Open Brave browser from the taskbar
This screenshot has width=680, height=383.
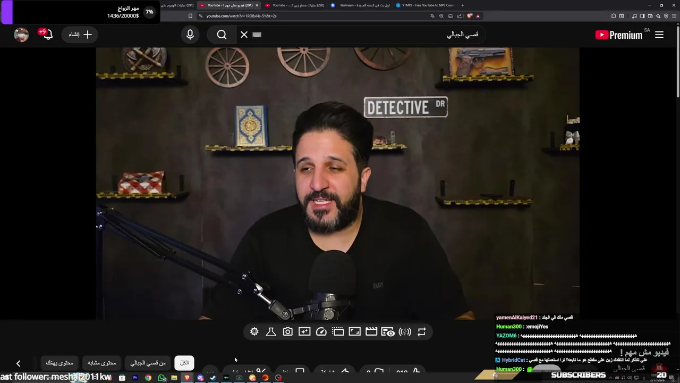coord(187,378)
